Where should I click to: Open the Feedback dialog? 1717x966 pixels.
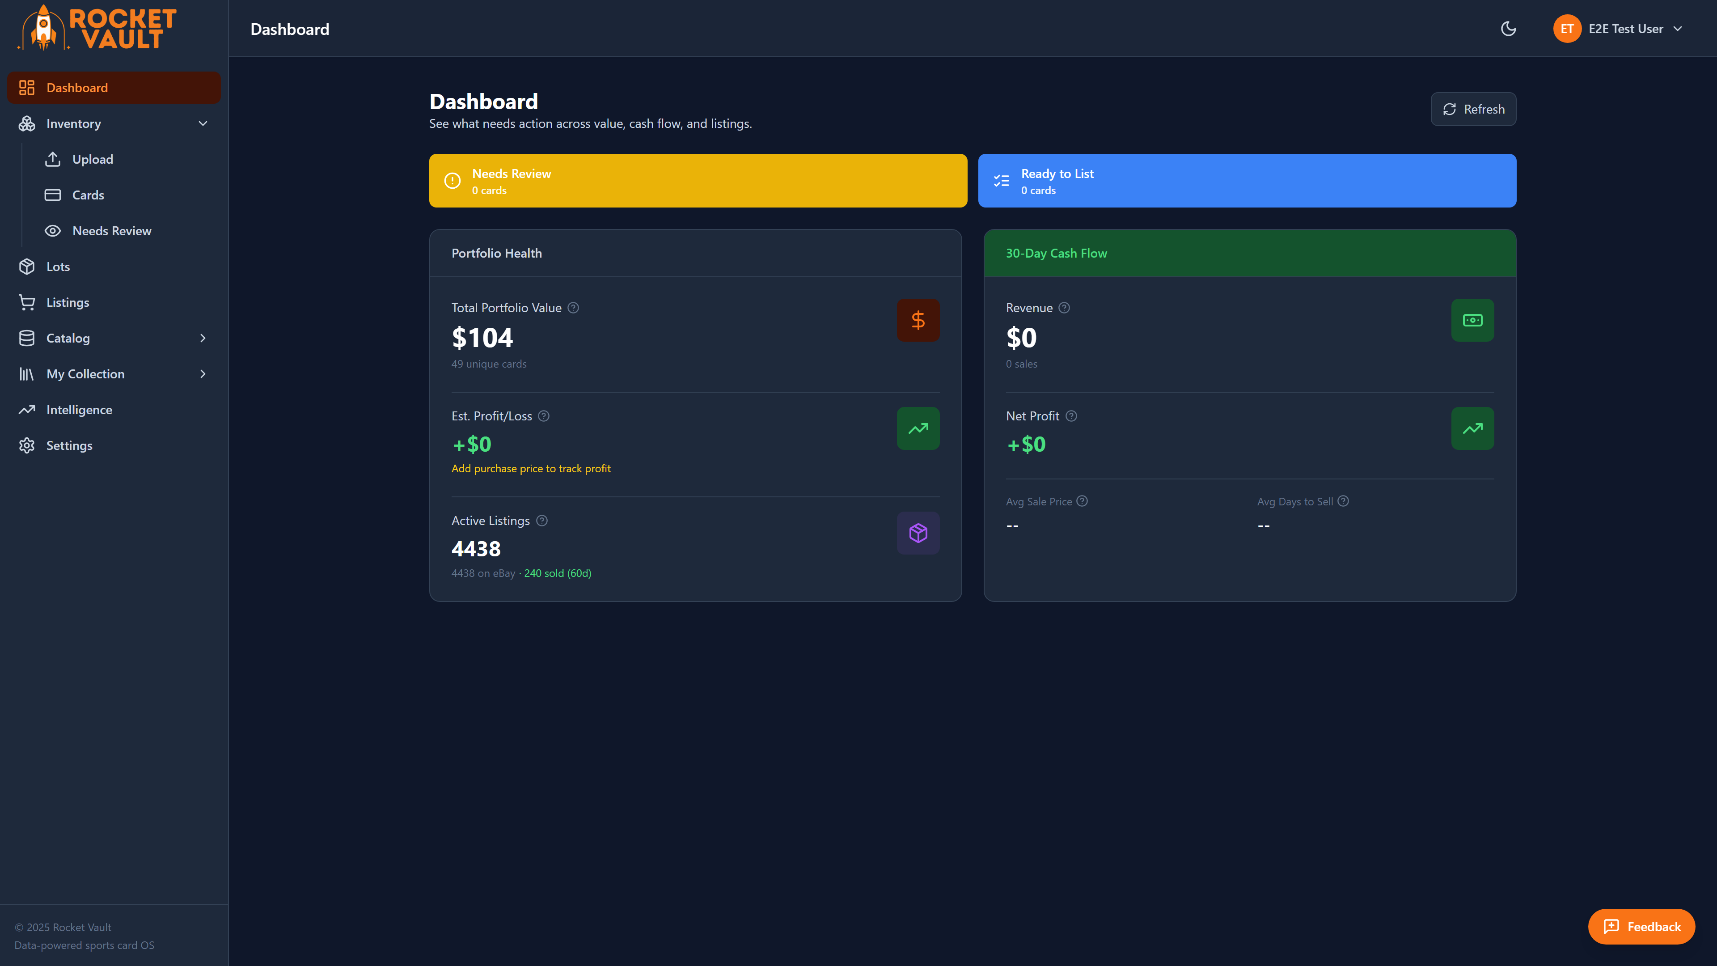(x=1641, y=926)
